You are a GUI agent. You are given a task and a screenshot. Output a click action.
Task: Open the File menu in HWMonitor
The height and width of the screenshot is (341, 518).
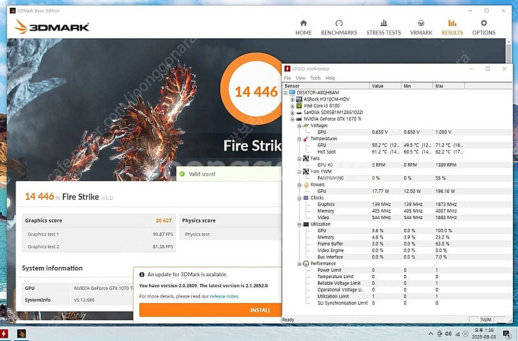[x=287, y=78]
